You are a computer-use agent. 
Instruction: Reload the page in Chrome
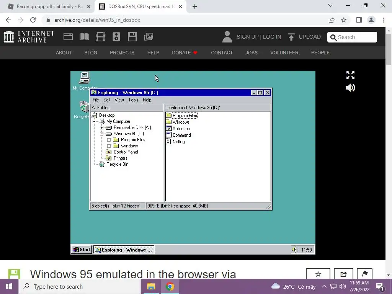coord(33,20)
